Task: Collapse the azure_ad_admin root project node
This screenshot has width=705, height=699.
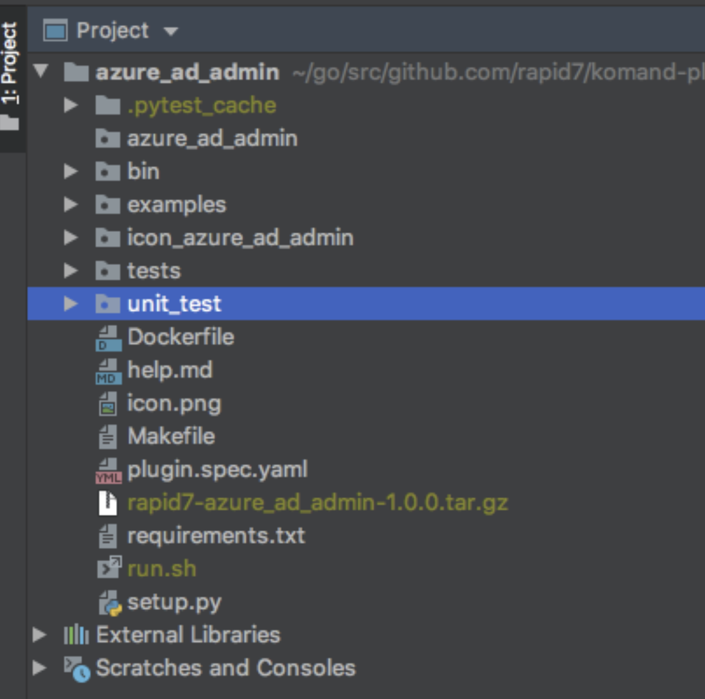Action: pyautogui.click(x=41, y=71)
